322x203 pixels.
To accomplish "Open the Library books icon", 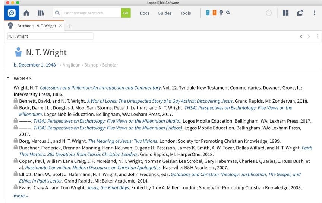I will pyautogui.click(x=41, y=13).
